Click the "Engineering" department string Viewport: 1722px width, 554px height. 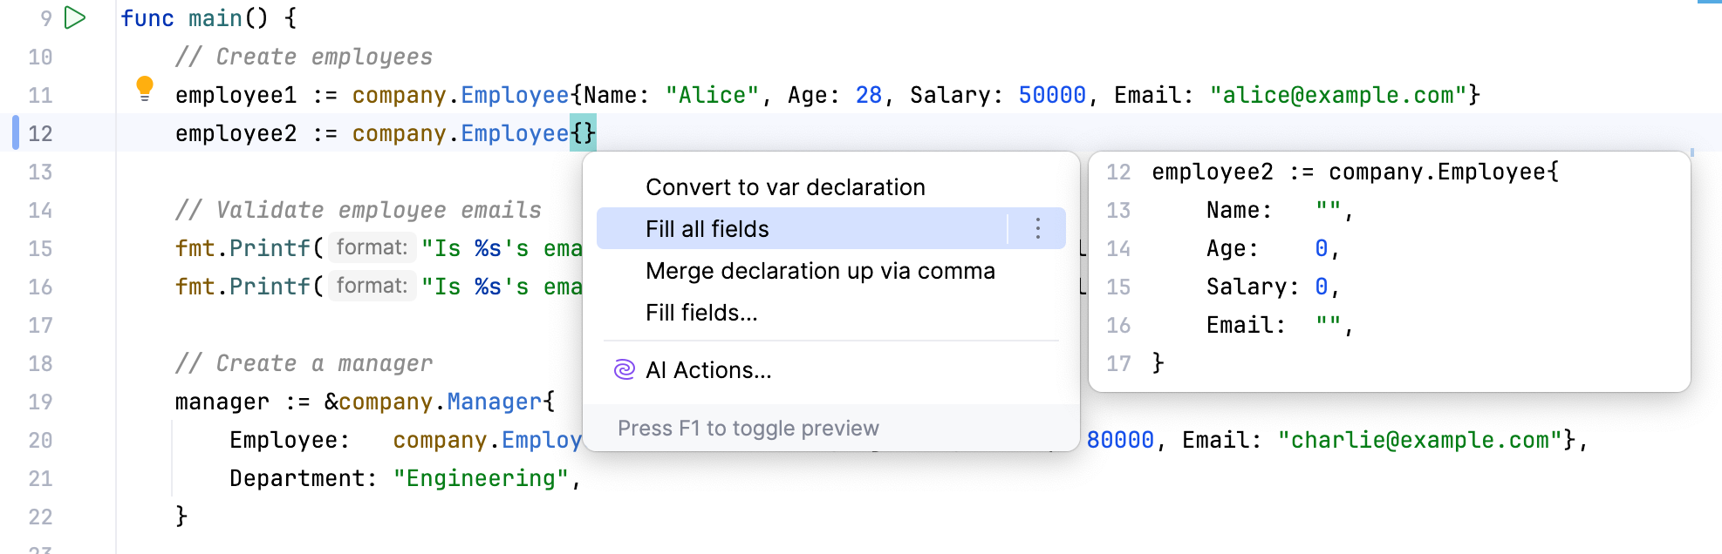(481, 478)
